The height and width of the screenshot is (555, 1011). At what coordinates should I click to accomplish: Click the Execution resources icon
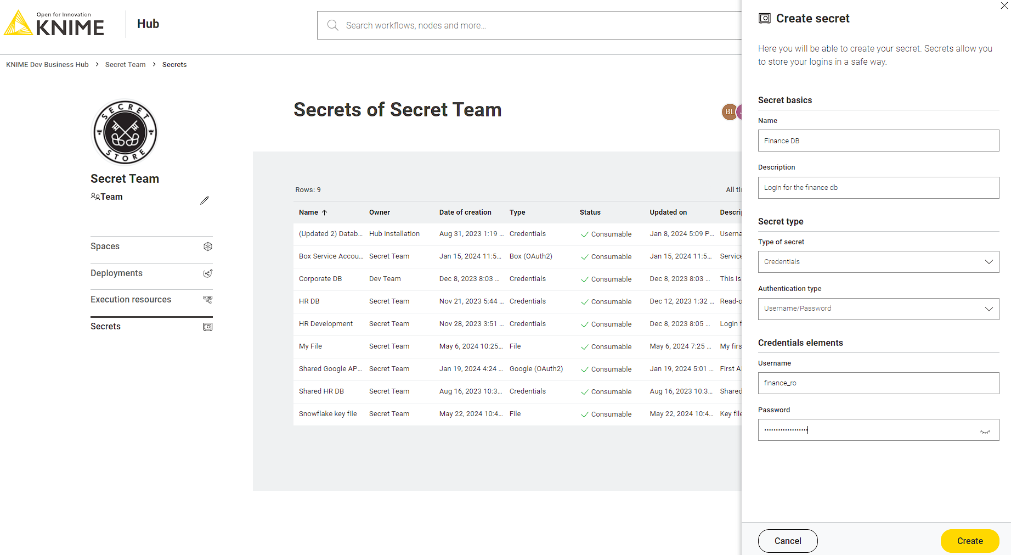click(x=208, y=300)
